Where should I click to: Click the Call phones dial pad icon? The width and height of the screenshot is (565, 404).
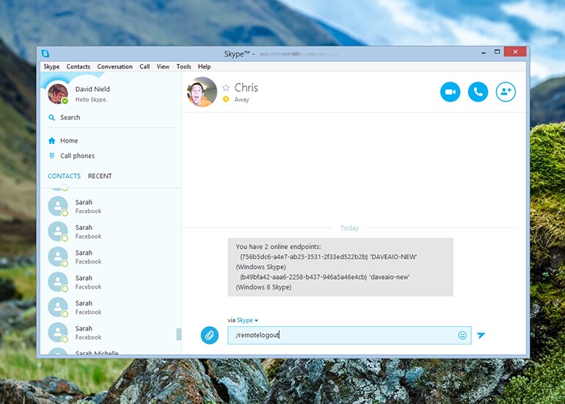tap(51, 156)
